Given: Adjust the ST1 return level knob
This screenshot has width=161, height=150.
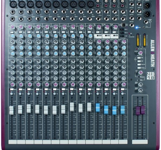Looking at the screenshot, I should click(x=99, y=27).
